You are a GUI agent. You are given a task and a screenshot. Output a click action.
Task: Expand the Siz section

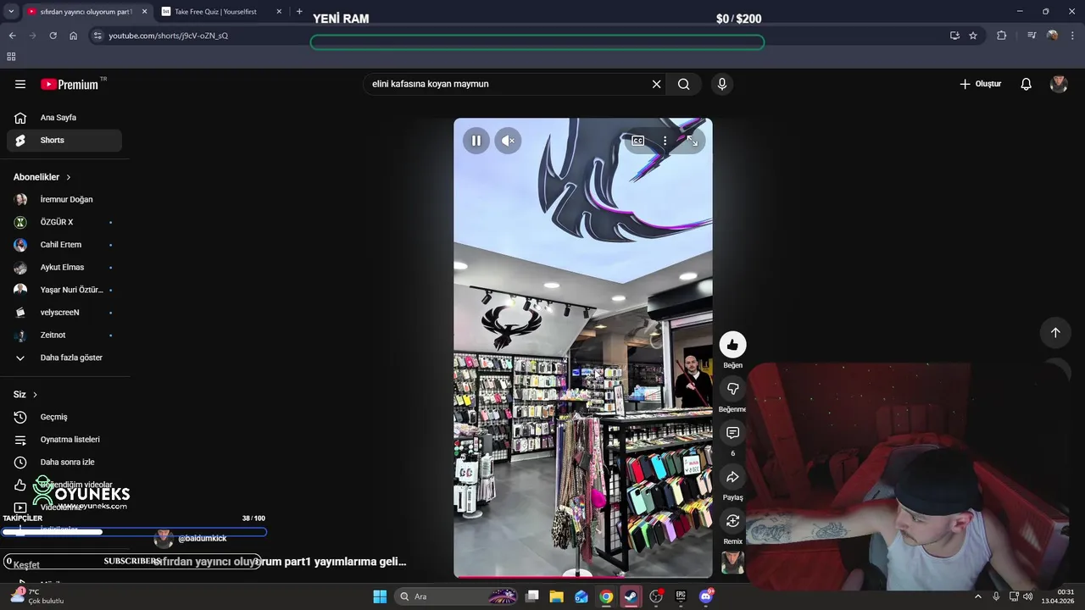tap(25, 395)
